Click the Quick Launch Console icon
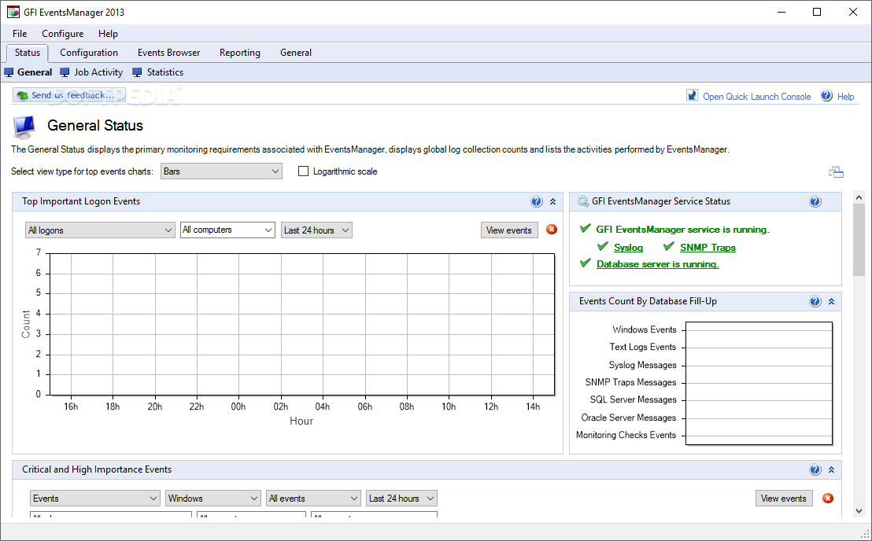This screenshot has width=872, height=541. [x=692, y=95]
